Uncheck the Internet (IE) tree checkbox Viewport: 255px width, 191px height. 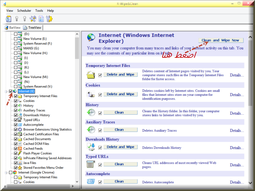[x=10, y=91]
